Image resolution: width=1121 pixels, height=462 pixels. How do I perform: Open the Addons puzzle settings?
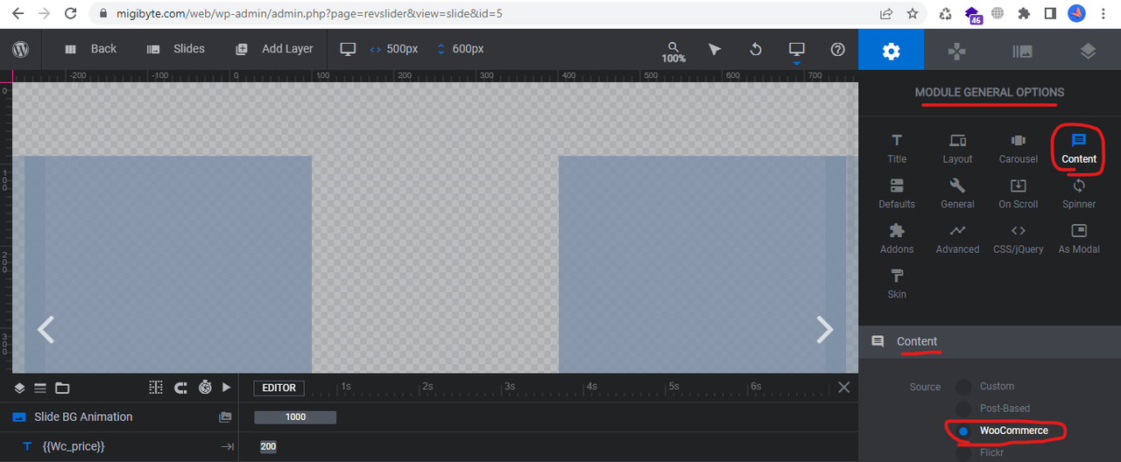click(897, 239)
